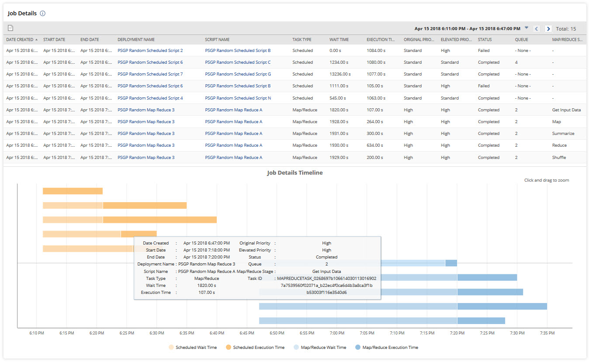Go to previous page of job results
Image resolution: width=589 pixels, height=362 pixels.
click(x=537, y=29)
